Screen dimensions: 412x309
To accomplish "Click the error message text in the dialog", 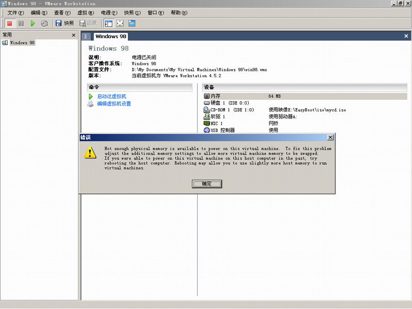I will coord(218,158).
